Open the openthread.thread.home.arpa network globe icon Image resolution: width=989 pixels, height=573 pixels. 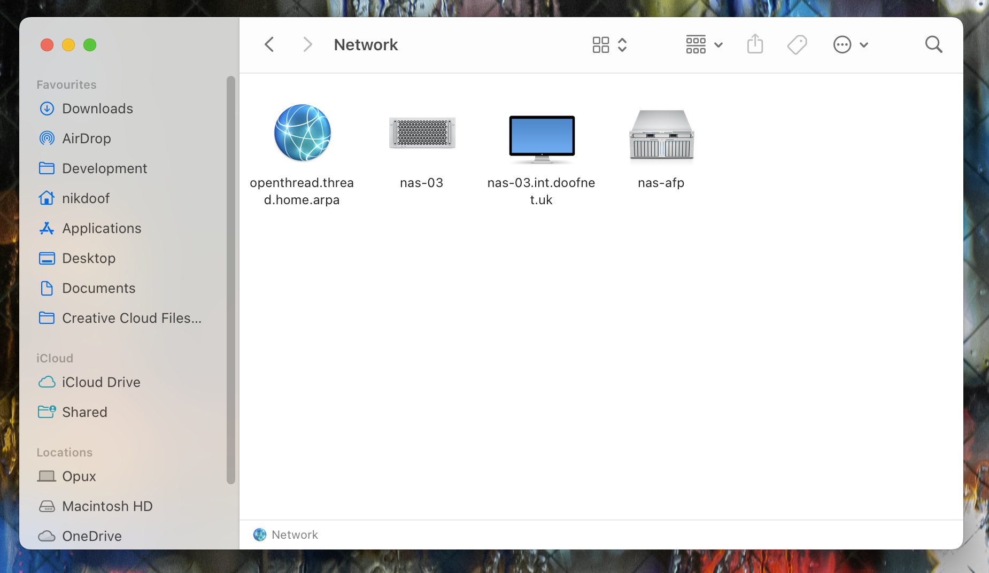tap(302, 133)
